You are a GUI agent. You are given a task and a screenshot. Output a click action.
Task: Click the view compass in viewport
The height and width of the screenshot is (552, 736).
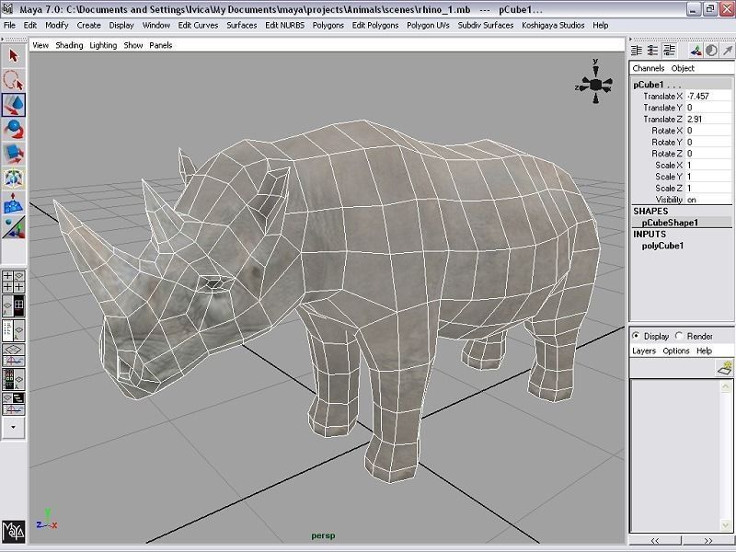(594, 85)
